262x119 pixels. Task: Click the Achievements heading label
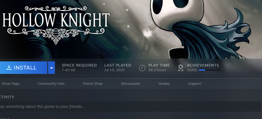tap(203, 65)
